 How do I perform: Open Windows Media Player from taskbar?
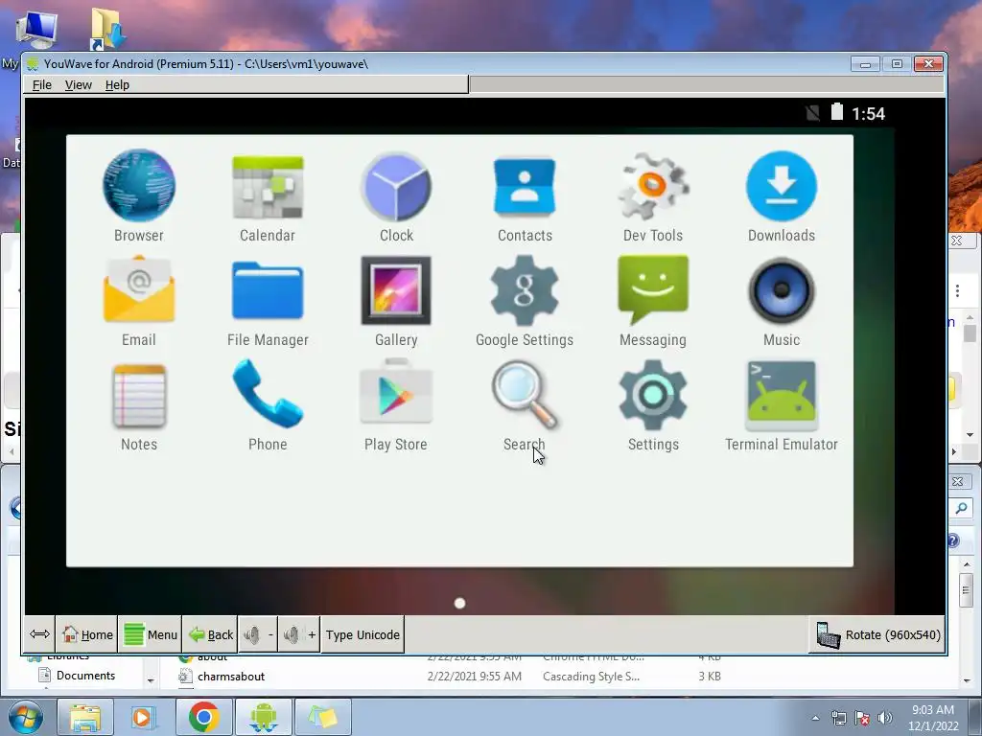click(x=144, y=717)
